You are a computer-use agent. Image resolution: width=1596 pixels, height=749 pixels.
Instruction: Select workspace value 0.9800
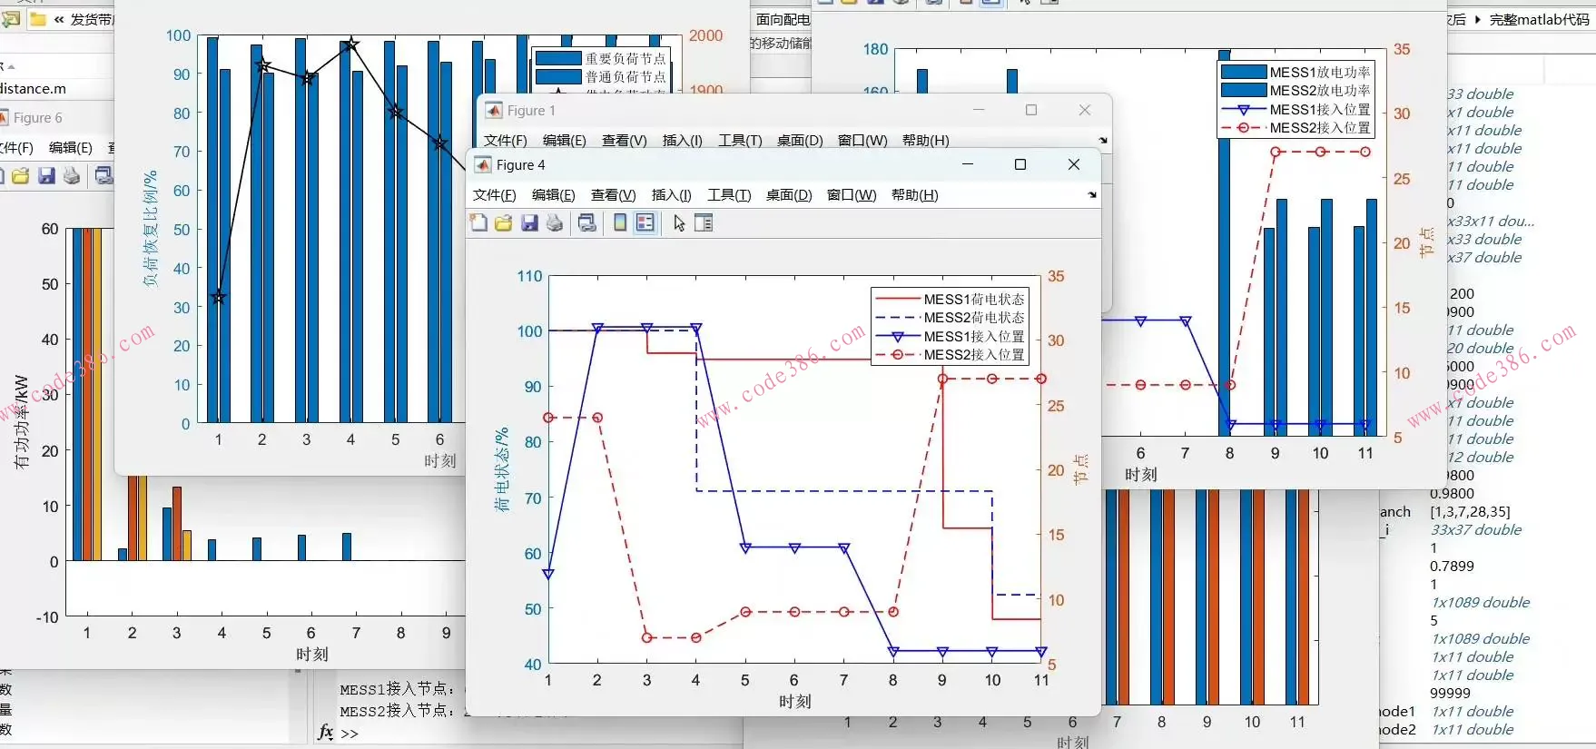point(1452,494)
